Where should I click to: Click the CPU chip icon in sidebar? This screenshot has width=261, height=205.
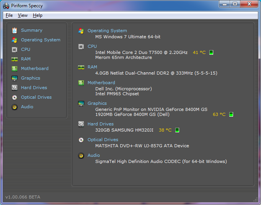[15, 49]
